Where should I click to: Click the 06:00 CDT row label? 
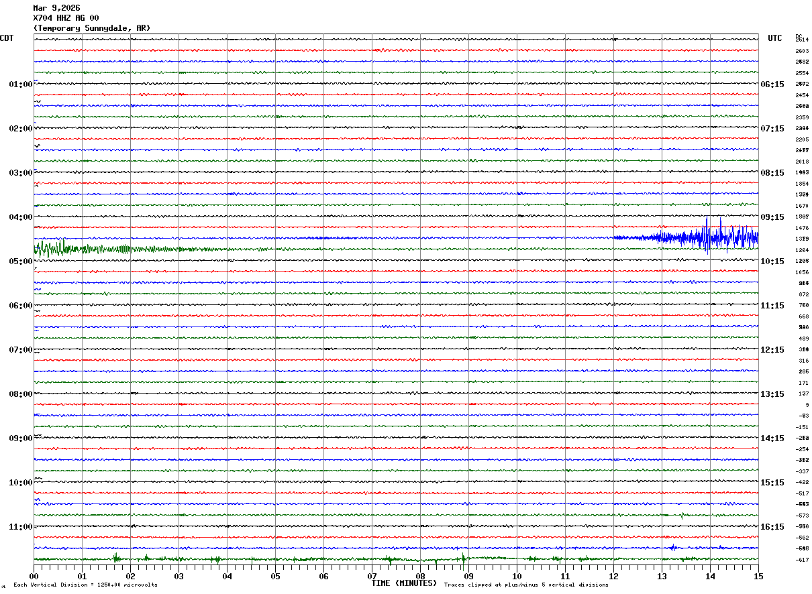[21, 306]
